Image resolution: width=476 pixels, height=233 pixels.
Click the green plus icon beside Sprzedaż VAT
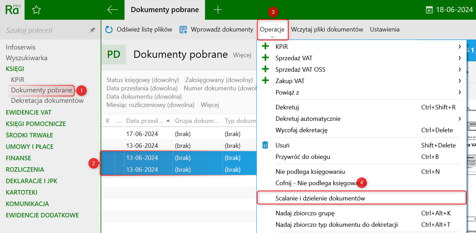click(x=266, y=58)
